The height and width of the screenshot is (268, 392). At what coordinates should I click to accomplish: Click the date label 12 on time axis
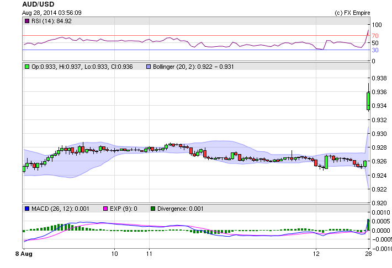(316, 254)
